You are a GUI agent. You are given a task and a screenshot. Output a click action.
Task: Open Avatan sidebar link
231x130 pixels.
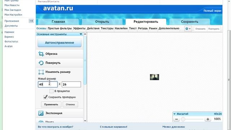tap(9, 46)
